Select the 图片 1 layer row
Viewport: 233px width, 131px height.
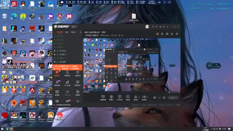[x=68, y=54]
